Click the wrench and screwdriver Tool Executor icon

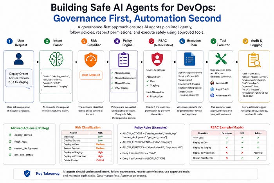click(221, 59)
